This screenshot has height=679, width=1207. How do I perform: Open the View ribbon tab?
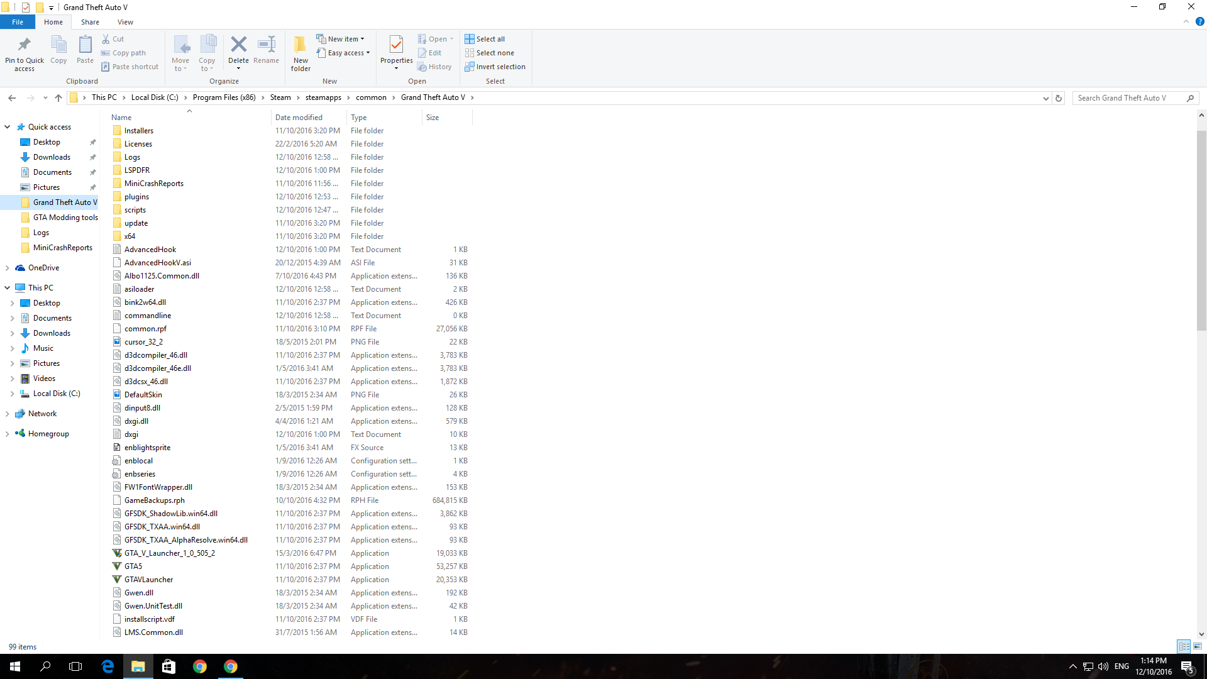[125, 22]
